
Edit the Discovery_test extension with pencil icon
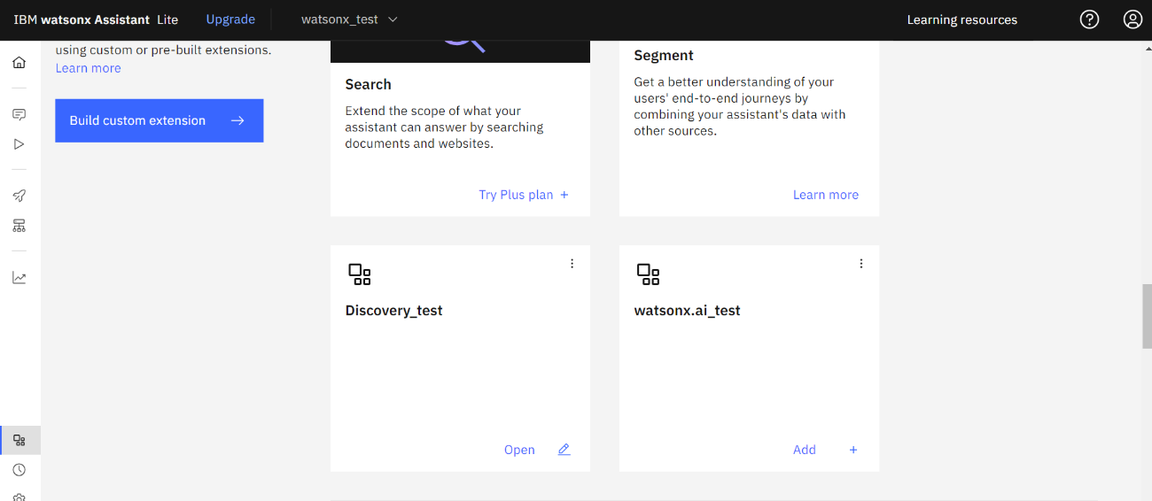(564, 450)
